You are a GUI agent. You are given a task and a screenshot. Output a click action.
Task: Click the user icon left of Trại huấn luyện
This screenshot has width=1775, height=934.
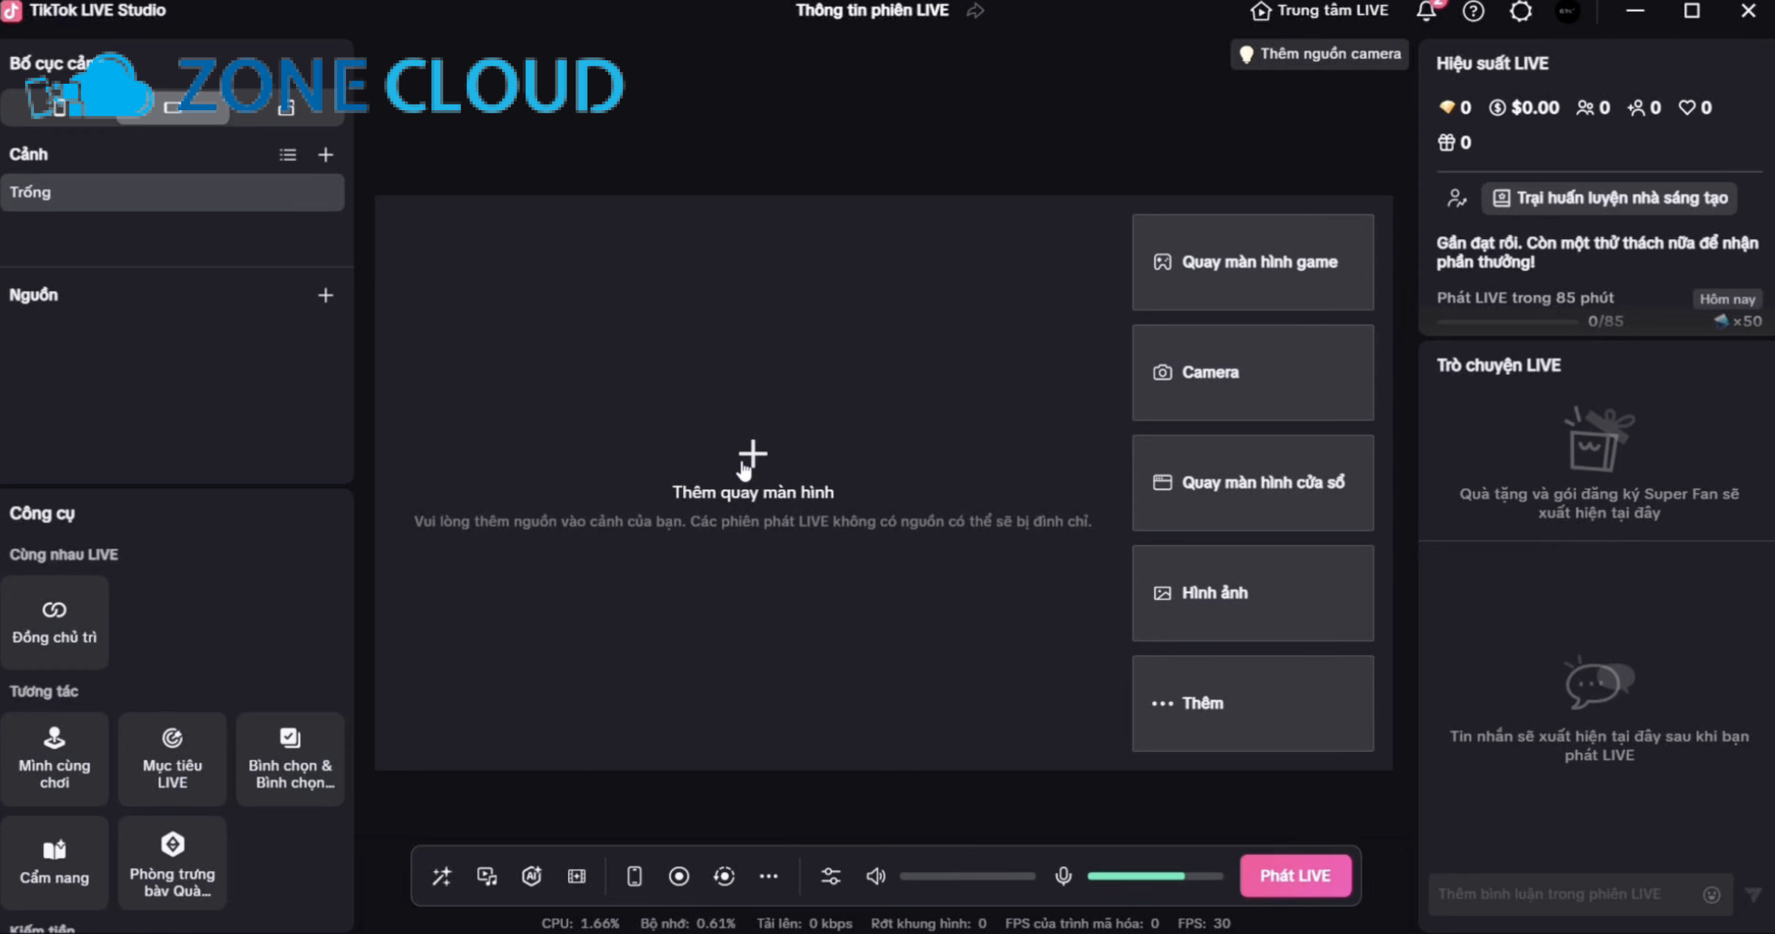pos(1457,199)
